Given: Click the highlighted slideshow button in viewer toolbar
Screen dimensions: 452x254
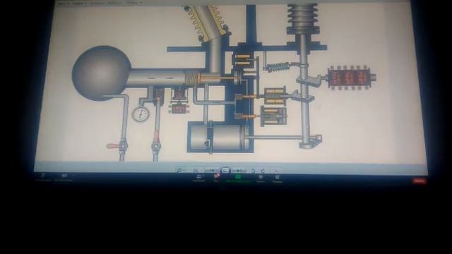Looking at the screenshot, I should (x=225, y=170).
